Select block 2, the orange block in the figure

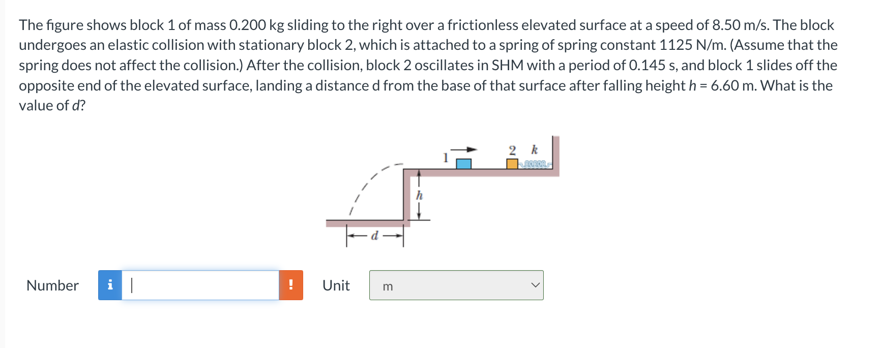pyautogui.click(x=512, y=164)
